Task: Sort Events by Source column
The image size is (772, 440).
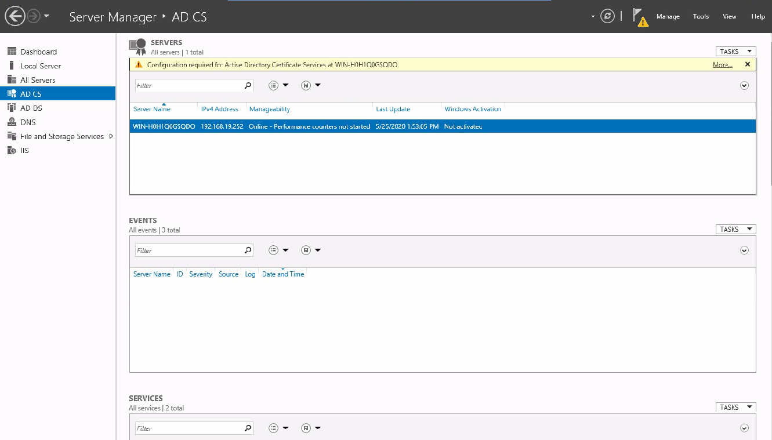Action: click(229, 274)
